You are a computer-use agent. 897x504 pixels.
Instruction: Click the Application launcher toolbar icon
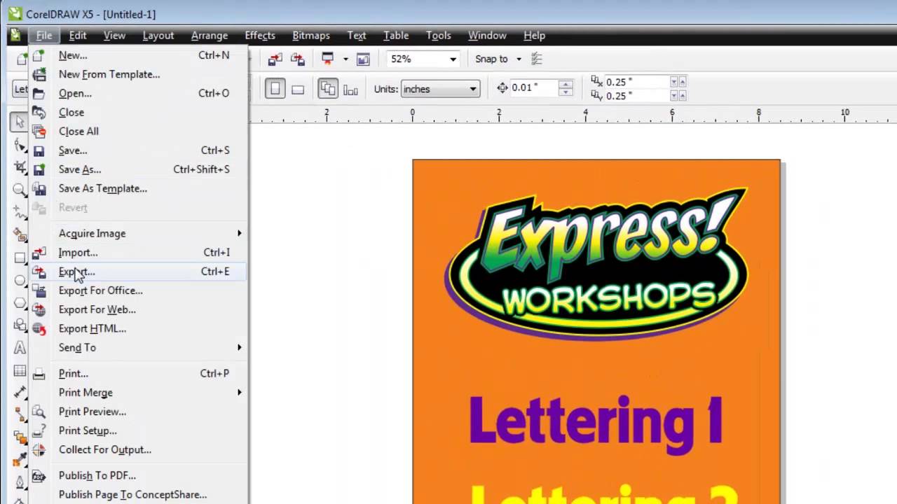327,59
